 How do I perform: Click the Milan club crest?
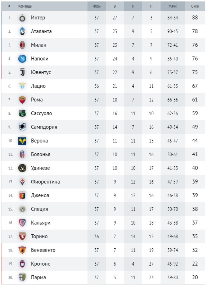click(22, 45)
